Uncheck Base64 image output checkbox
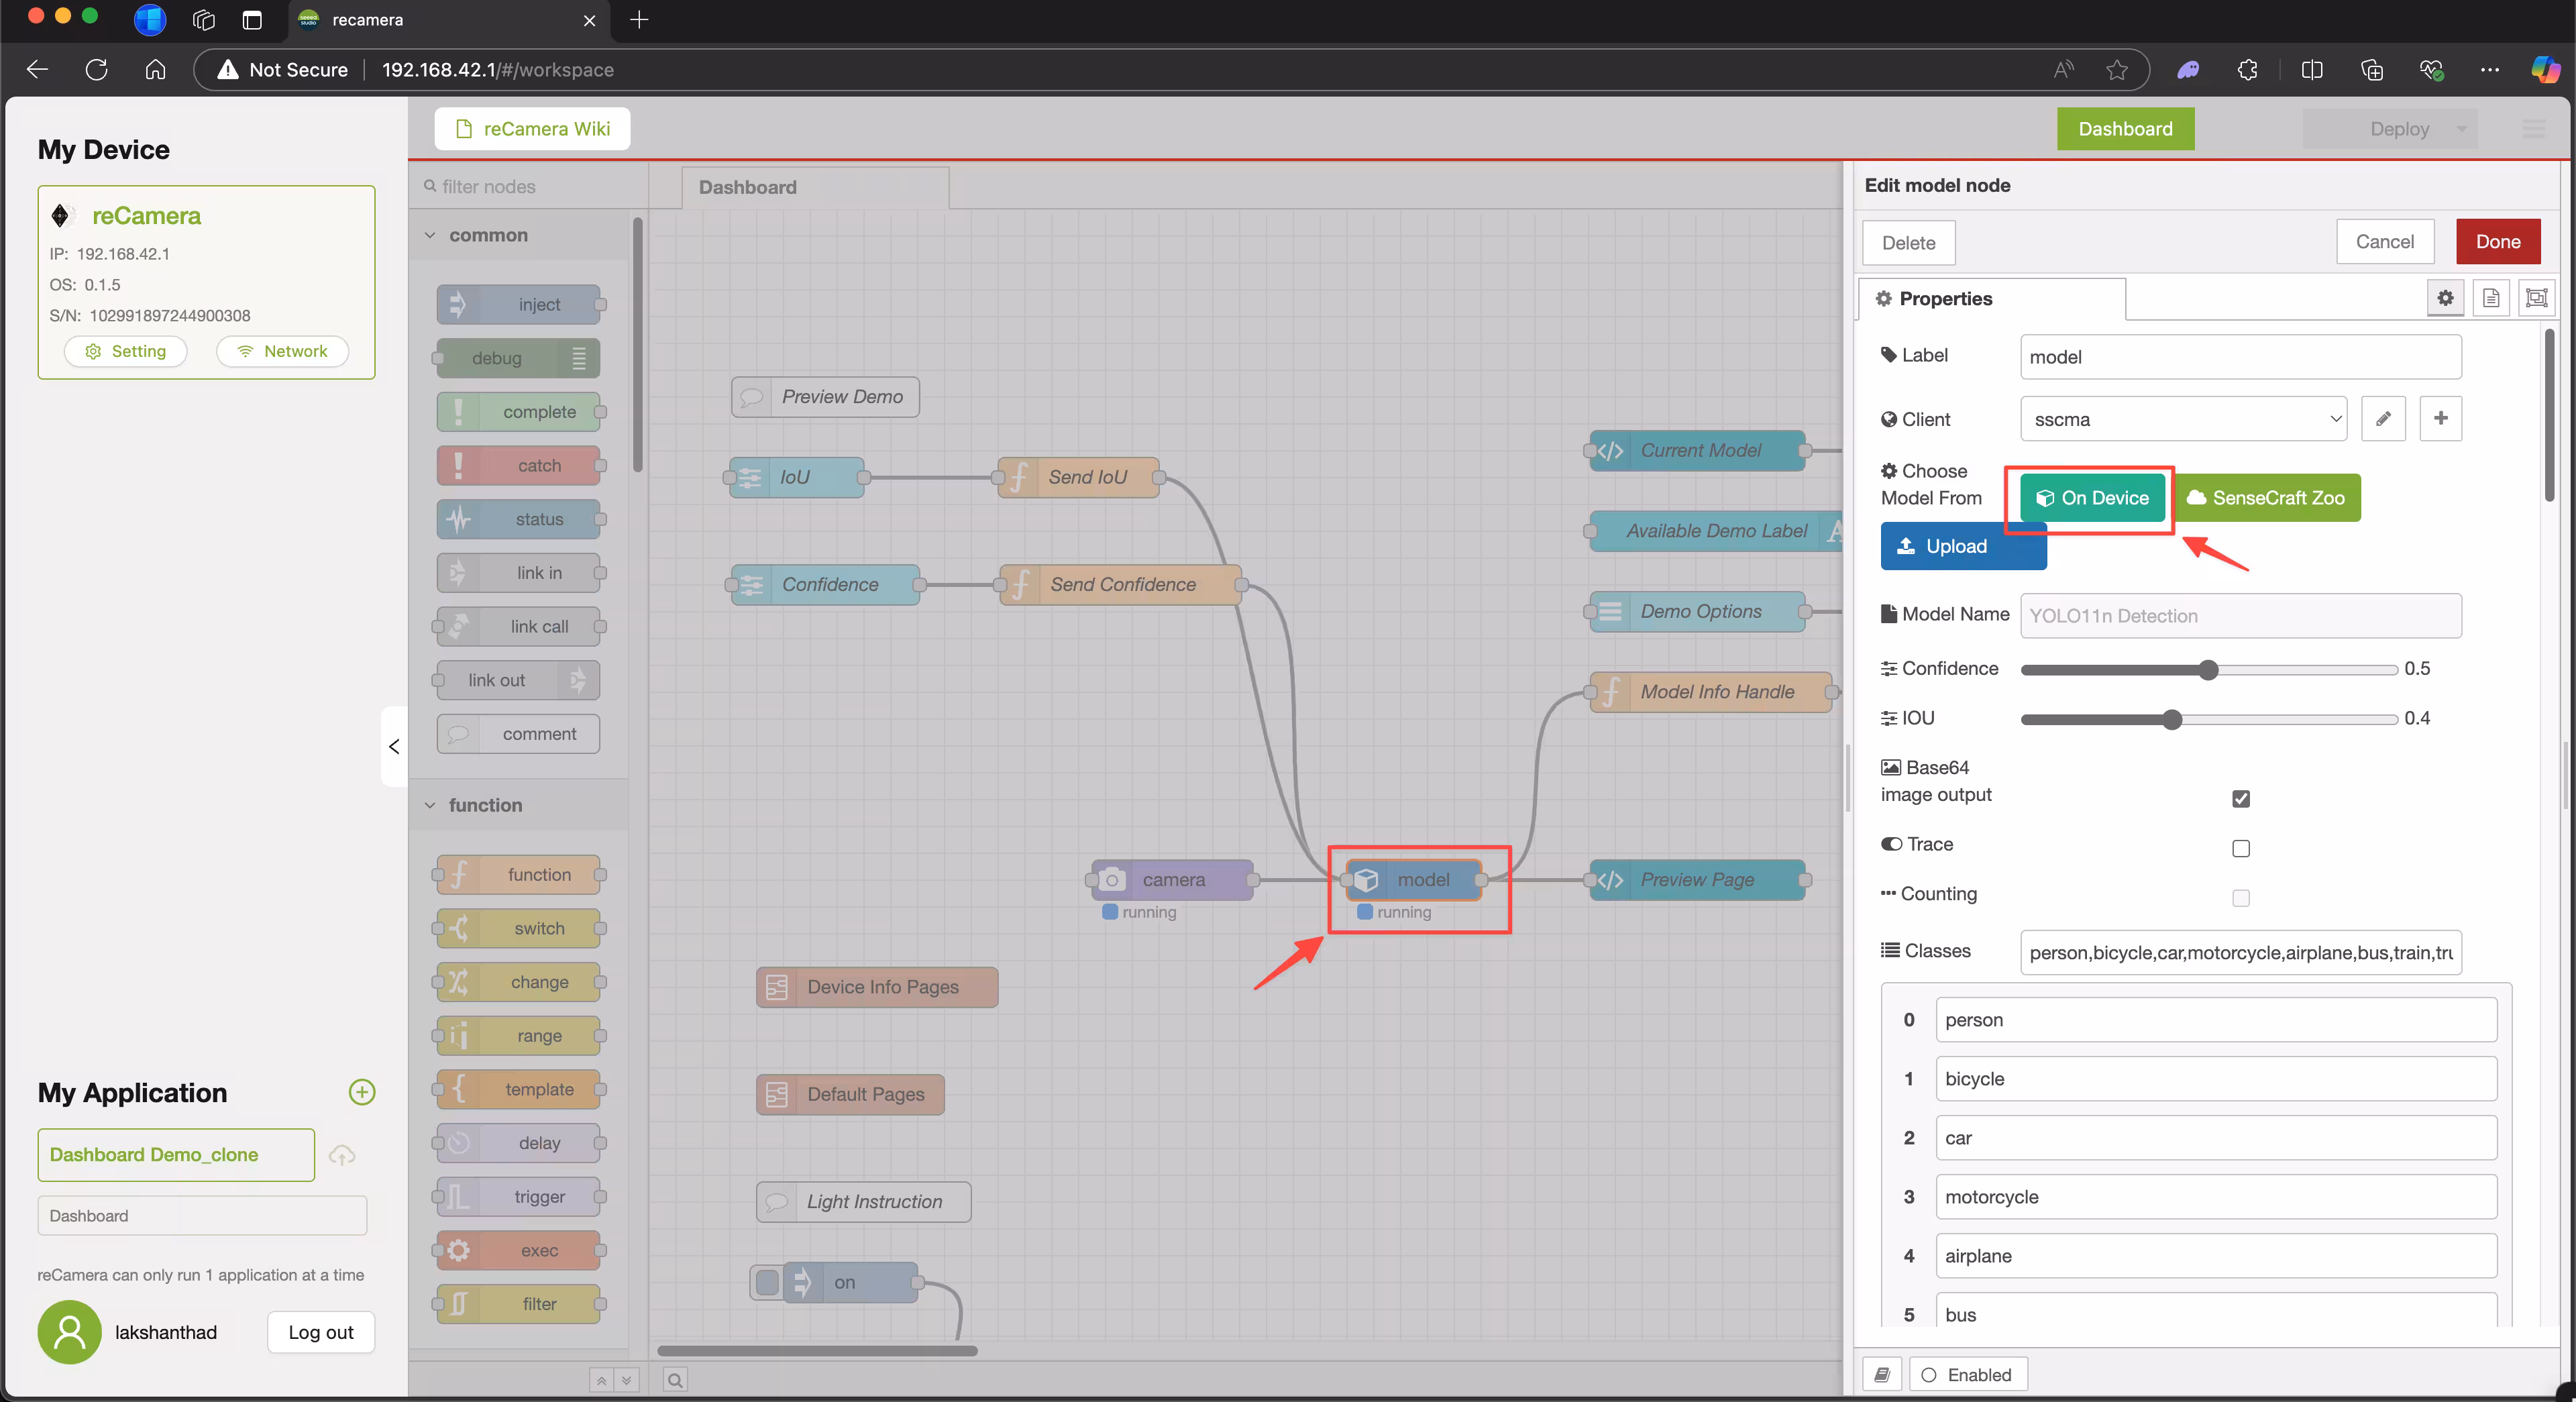The height and width of the screenshot is (1402, 2576). (2240, 798)
